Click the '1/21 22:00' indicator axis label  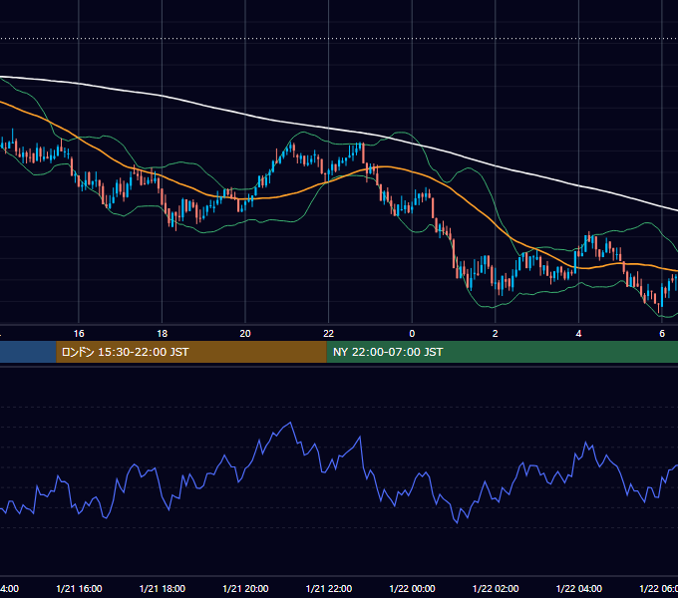pos(329,588)
